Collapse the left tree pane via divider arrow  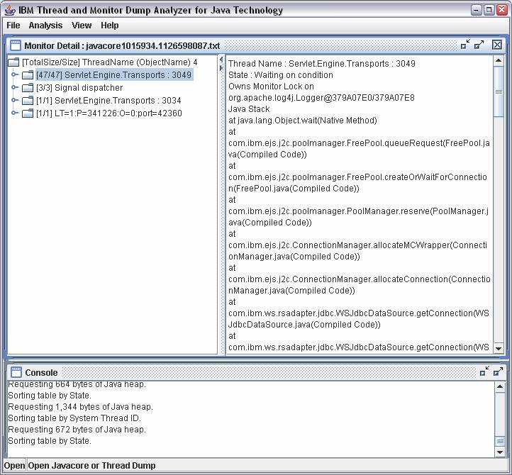221,60
